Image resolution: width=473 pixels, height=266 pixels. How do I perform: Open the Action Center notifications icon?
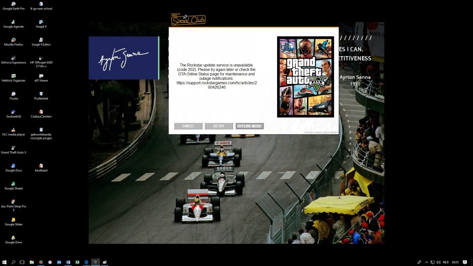[465, 262]
